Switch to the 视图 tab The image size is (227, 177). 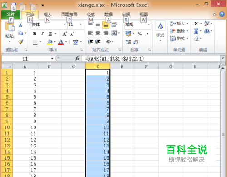tap(143, 15)
